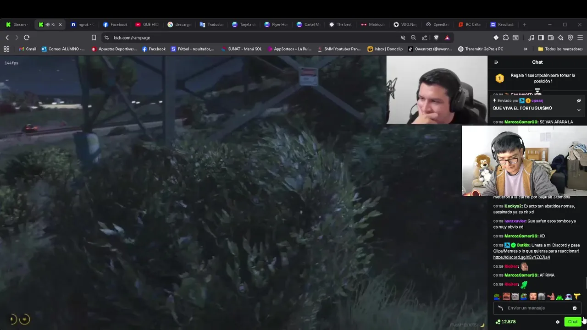Insert the Patrick star quick emote
The height and width of the screenshot is (330, 587).
550,297
